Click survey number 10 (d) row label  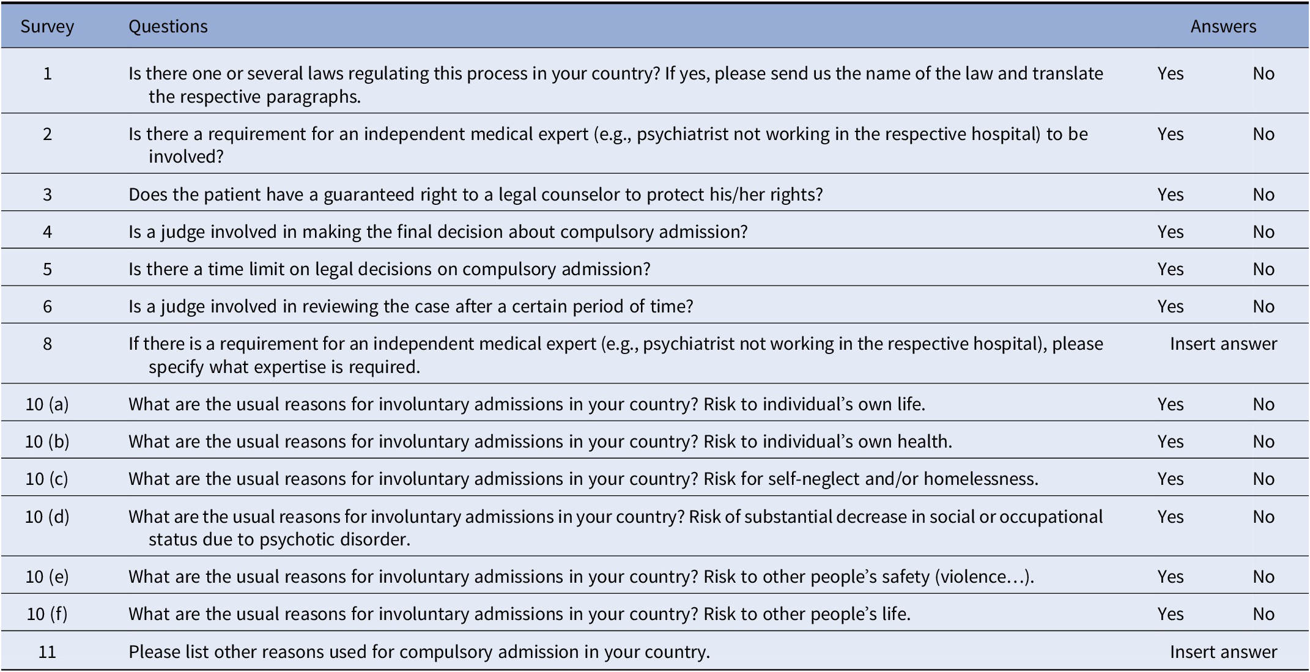click(x=47, y=517)
